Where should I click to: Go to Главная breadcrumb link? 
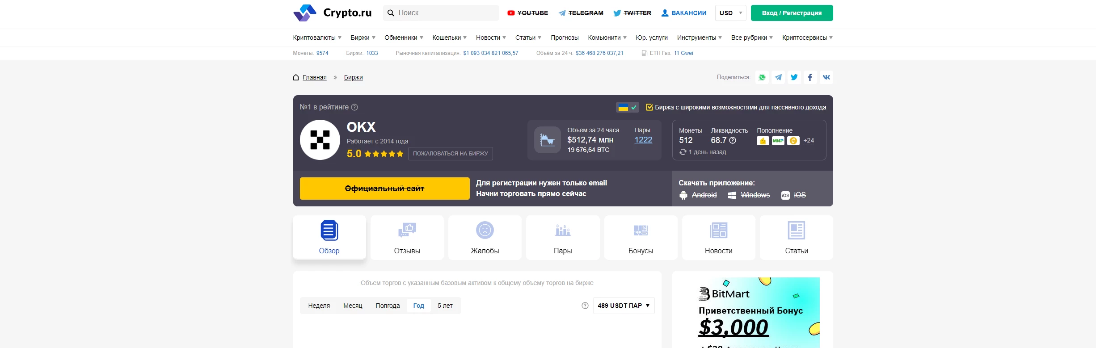315,77
